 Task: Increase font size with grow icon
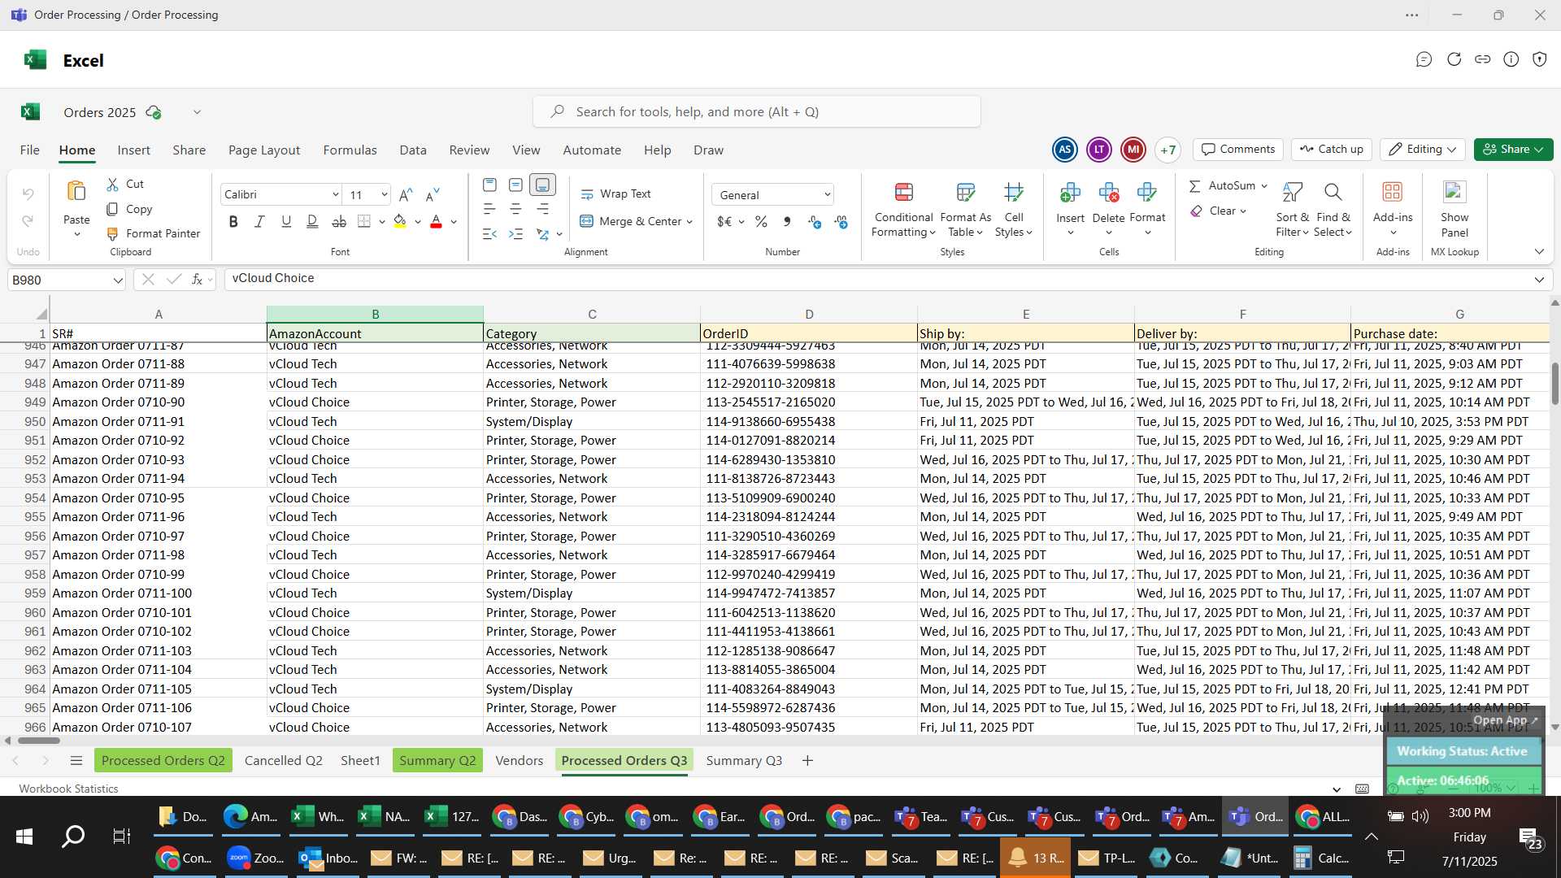point(407,194)
